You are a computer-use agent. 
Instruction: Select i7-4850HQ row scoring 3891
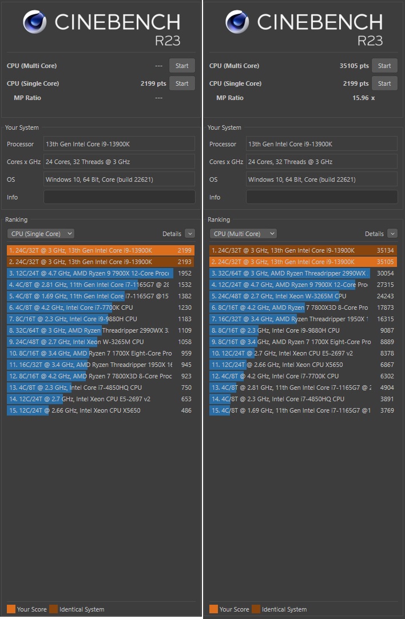[303, 399]
